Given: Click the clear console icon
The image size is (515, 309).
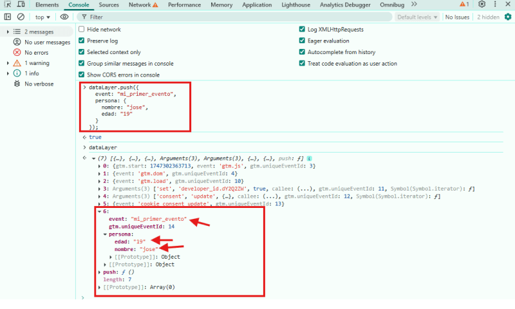Looking at the screenshot, I should 21,17.
